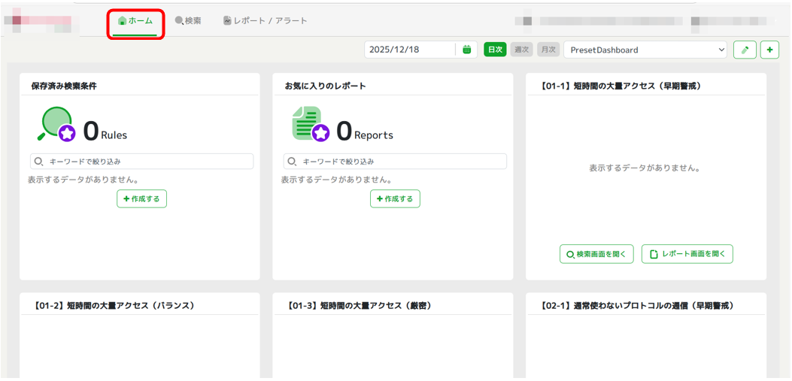Click 作成する in お気に入りのレポート panel
Viewport: 792px width, 381px height.
click(x=395, y=199)
